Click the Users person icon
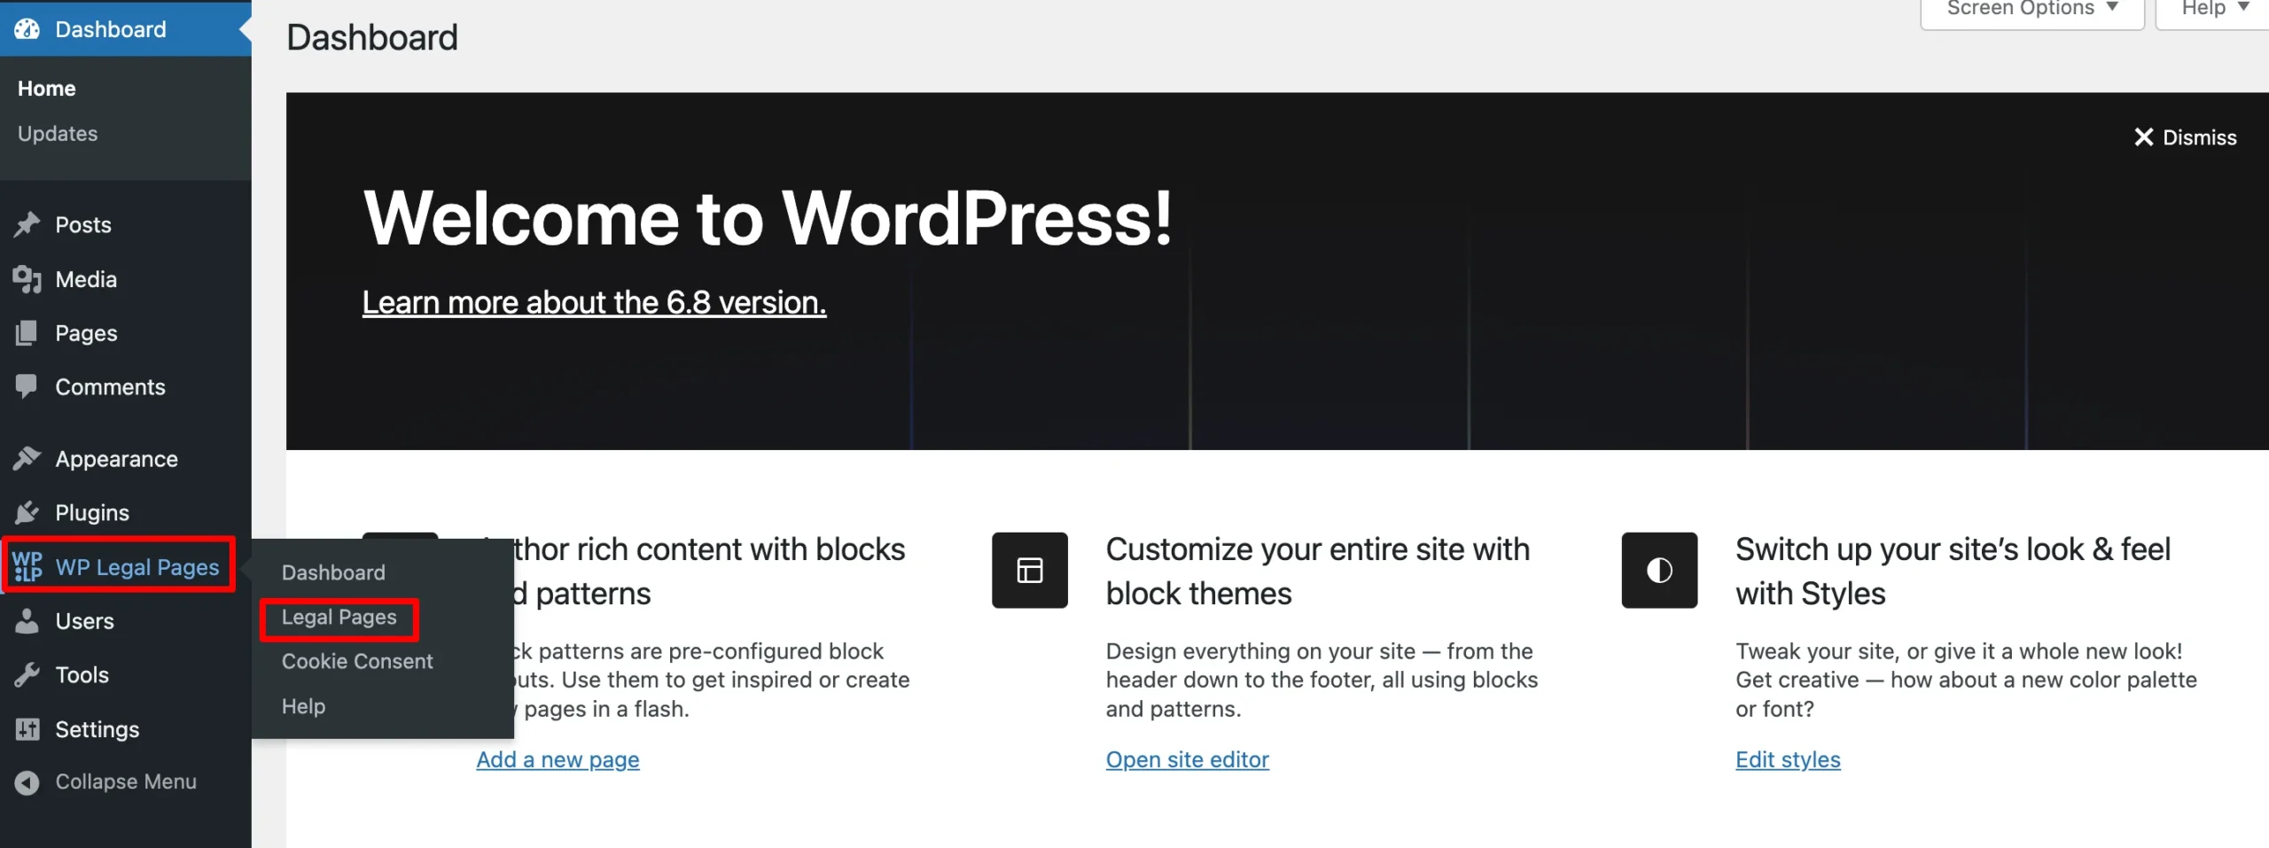 27,621
